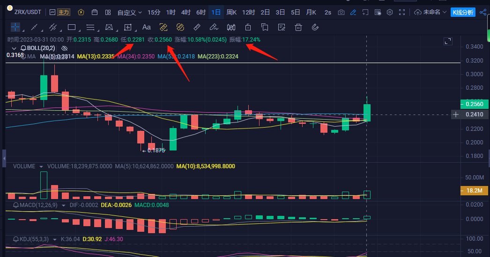Screen dimensions: 490x257
Task: Select the pattern drawing tool
Action: pyautogui.click(x=109, y=27)
